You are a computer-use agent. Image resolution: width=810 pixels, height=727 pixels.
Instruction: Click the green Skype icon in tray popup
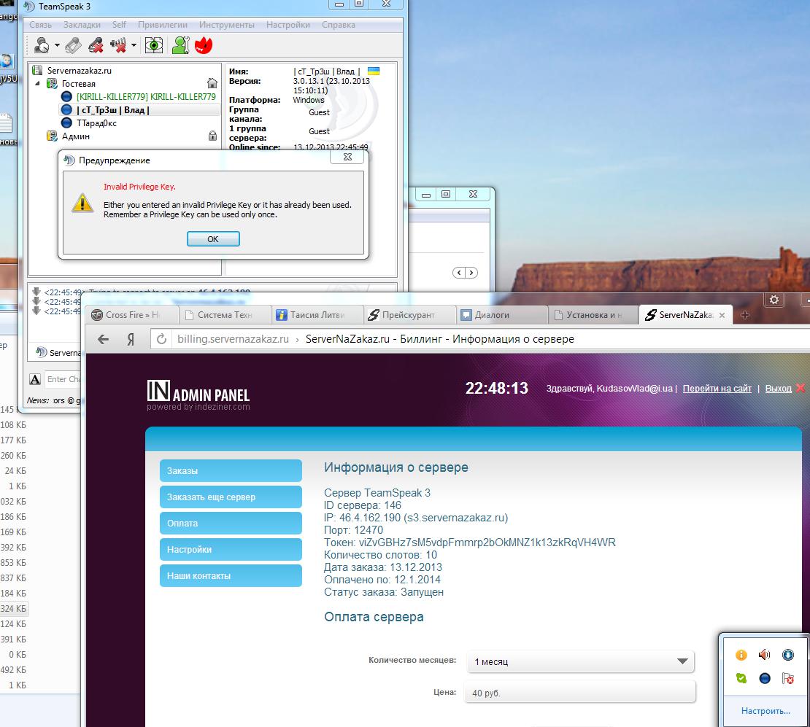point(741,678)
